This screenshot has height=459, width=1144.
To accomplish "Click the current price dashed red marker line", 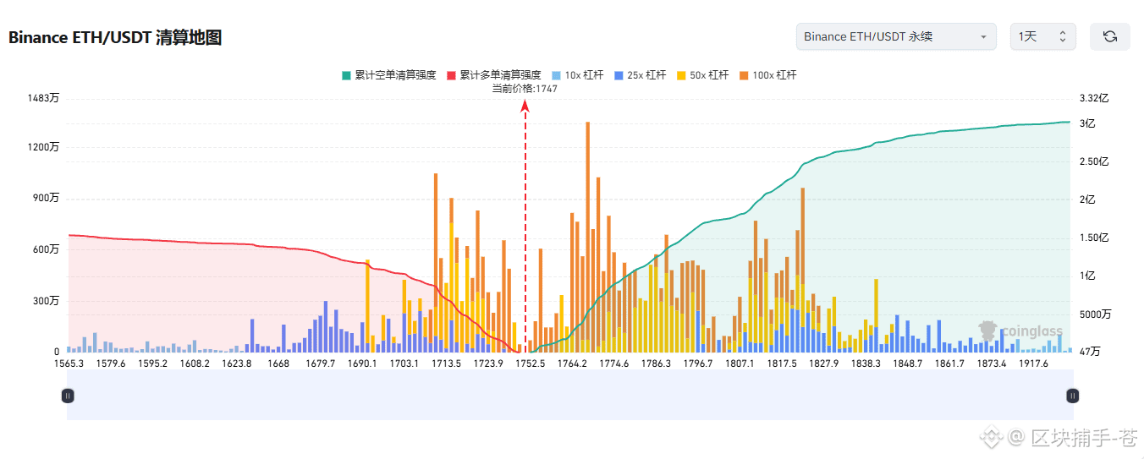I will pos(525,225).
